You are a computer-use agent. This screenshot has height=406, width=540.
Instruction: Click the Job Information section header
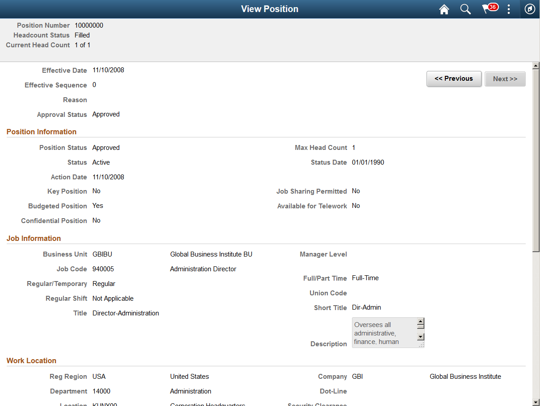(x=34, y=238)
